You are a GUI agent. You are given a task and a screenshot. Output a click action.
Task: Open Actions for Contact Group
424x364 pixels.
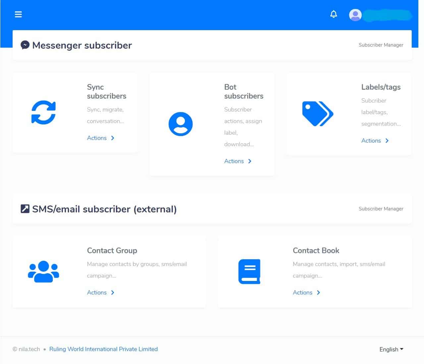(100, 293)
